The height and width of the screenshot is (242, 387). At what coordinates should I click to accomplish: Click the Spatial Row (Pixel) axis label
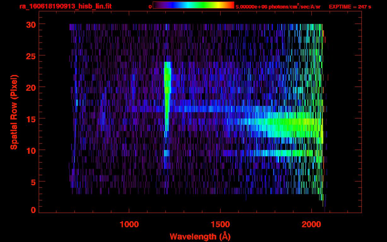click(x=14, y=112)
